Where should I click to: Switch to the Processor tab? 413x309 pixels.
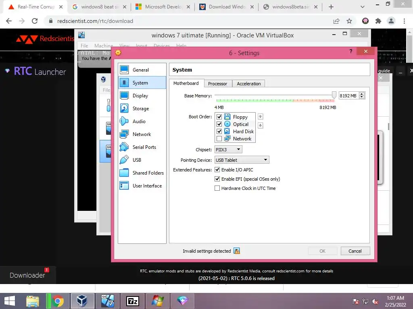click(x=217, y=84)
